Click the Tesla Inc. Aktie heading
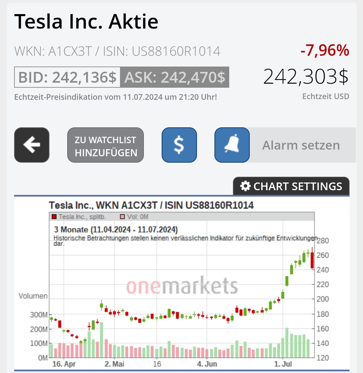Image resolution: width=363 pixels, height=373 pixels. pos(86,22)
